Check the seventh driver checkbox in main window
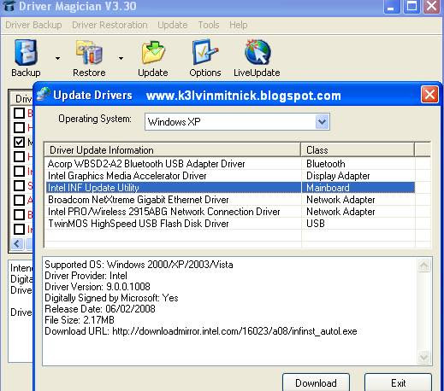Viewport: 444px width, 391px height. pos(19,200)
